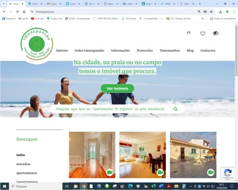Open the gmail bookmark
The height and width of the screenshot is (190, 238).
click(24, 19)
